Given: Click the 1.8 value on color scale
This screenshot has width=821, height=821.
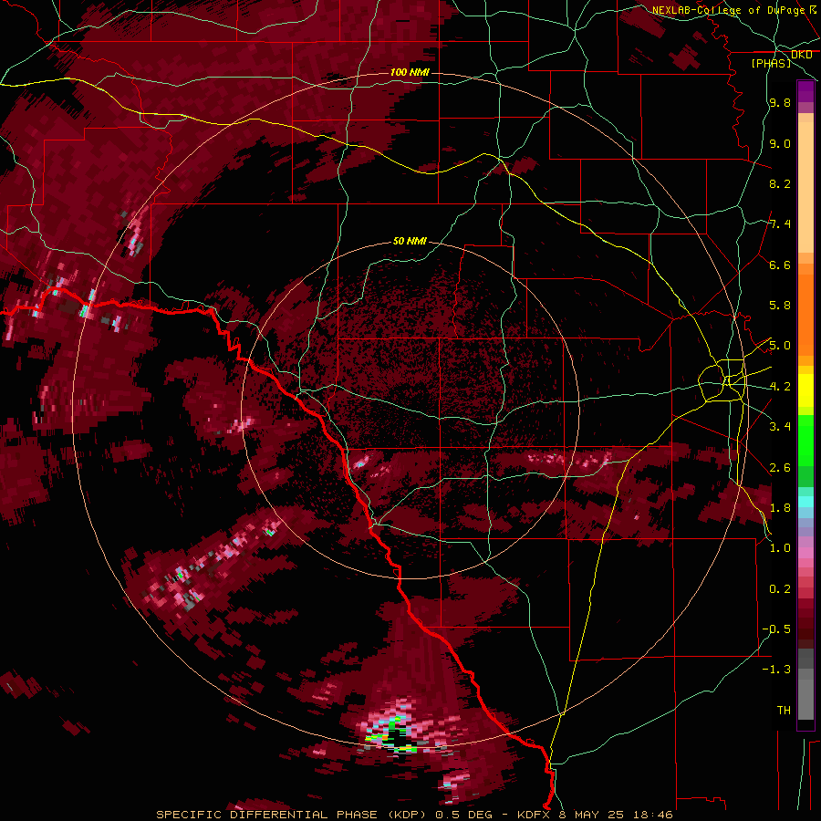Looking at the screenshot, I should [780, 508].
